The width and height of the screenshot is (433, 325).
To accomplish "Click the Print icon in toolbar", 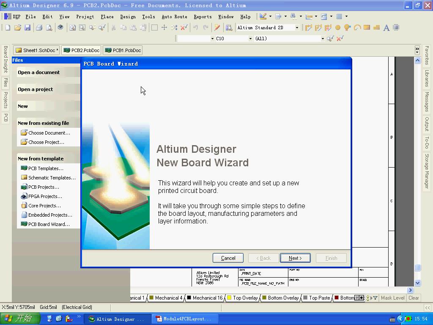I will (39, 28).
